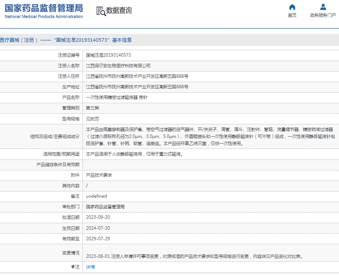Image resolution: width=339 pixels, height=275 pixels.
Task: Click the 注册人名称 row label
Action: pyautogui.click(x=68, y=66)
